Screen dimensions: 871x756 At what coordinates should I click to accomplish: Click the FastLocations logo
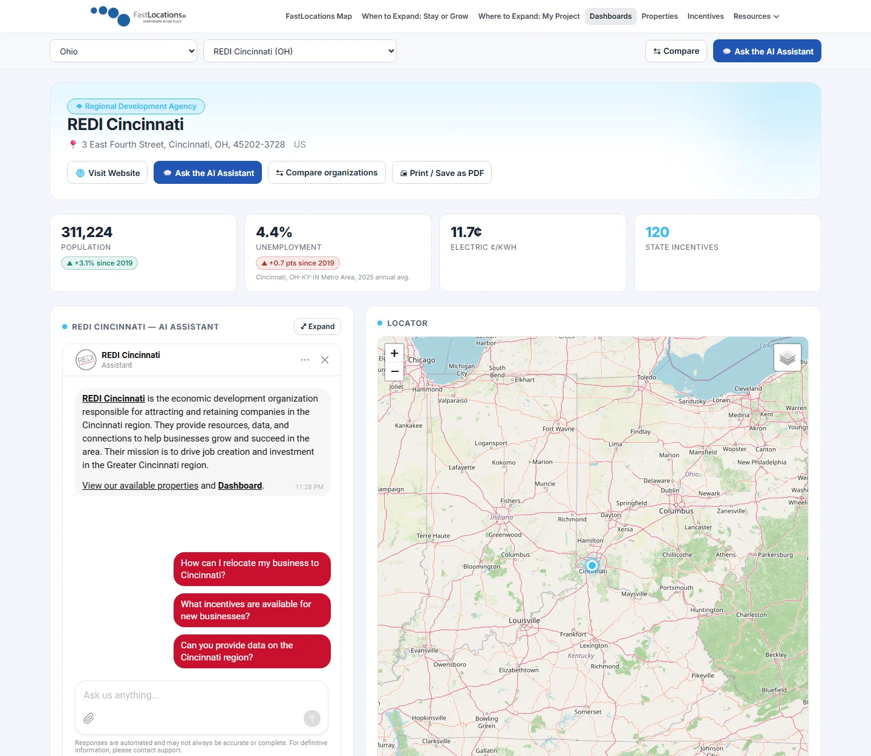coord(138,16)
